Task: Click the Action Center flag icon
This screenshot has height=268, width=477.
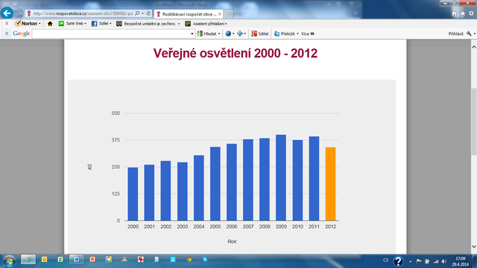Action: click(419, 261)
